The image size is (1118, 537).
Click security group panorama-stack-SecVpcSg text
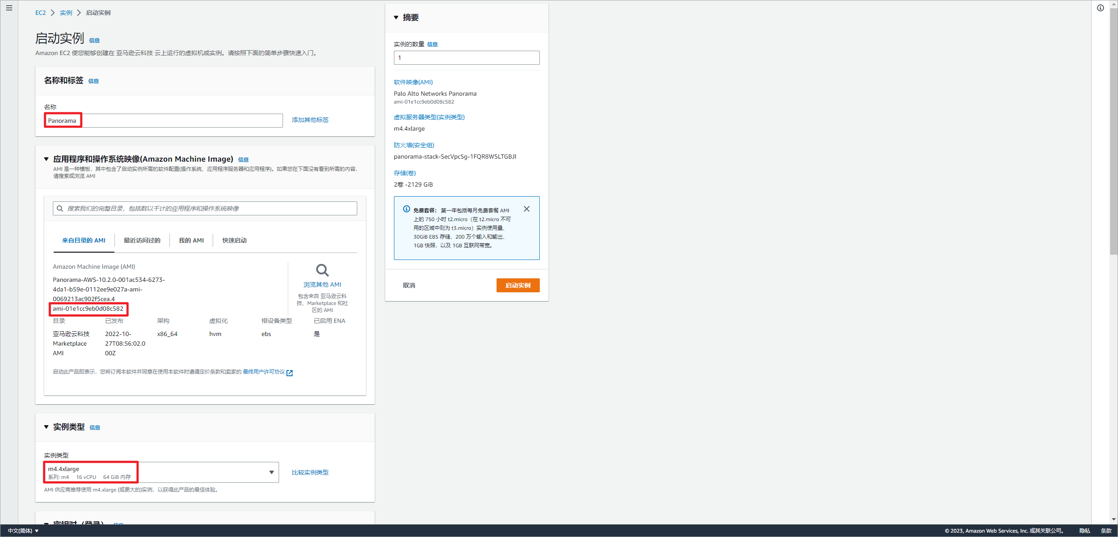pos(455,156)
